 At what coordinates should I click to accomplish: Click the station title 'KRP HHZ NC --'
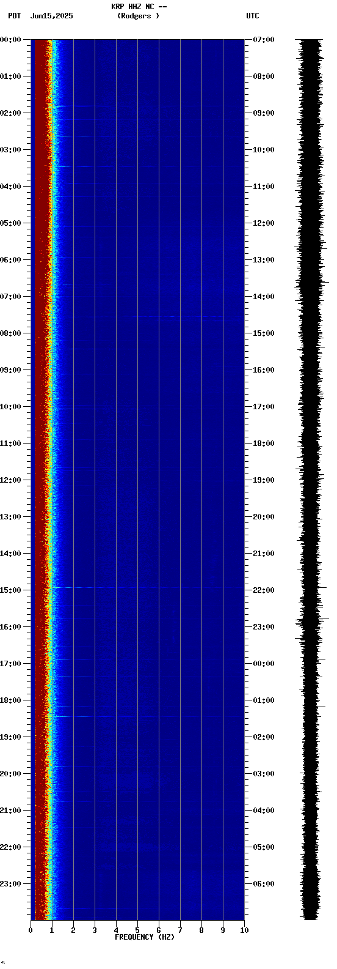[139, 7]
